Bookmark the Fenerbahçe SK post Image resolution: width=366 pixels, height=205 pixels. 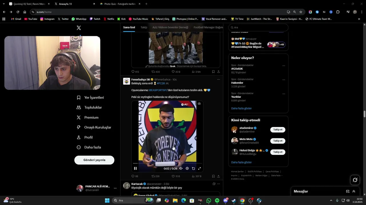pyautogui.click(x=213, y=176)
